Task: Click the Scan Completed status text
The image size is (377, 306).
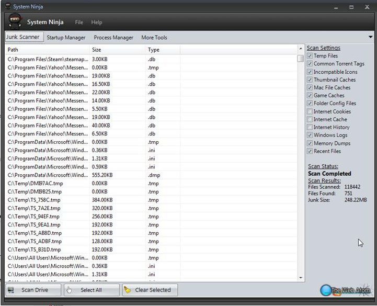Action: click(329, 174)
